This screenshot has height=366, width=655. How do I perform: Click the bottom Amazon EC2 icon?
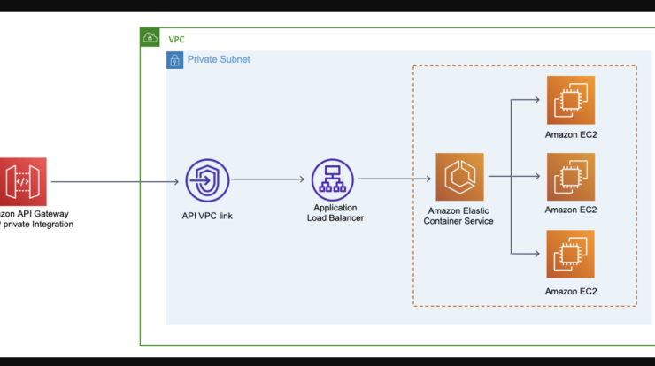pyautogui.click(x=570, y=254)
